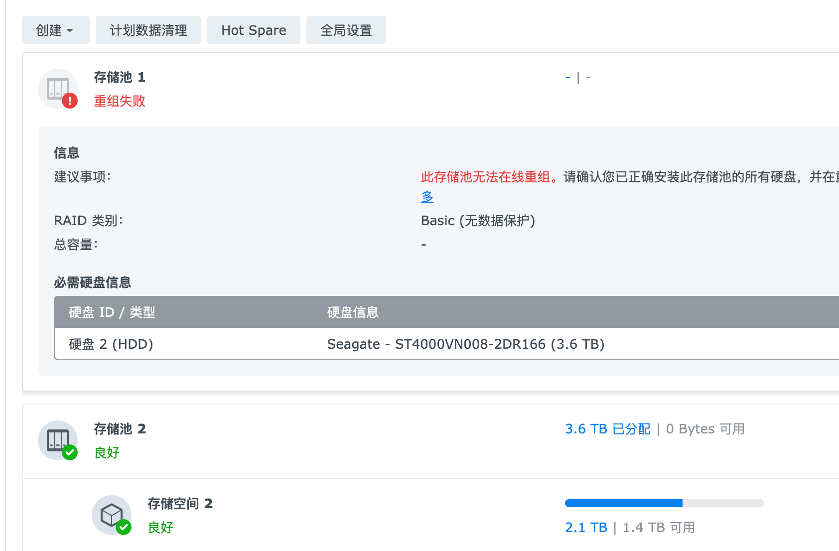The width and height of the screenshot is (839, 551).
Task: Click the green check badge on 存储空间 2
Action: point(124,527)
